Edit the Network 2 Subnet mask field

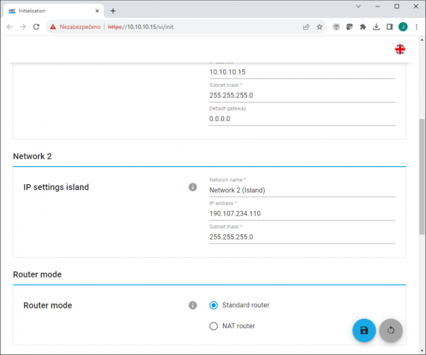coord(302,237)
